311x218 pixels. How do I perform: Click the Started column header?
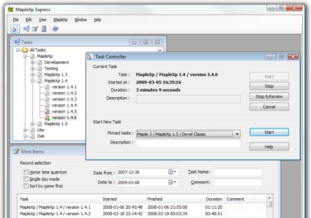tap(122, 199)
